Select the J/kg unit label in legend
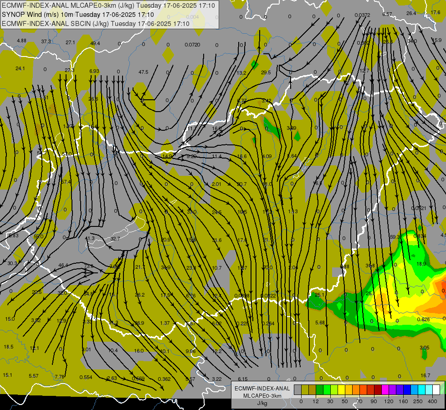Viewport: 446px width, 410px height. tap(262, 403)
